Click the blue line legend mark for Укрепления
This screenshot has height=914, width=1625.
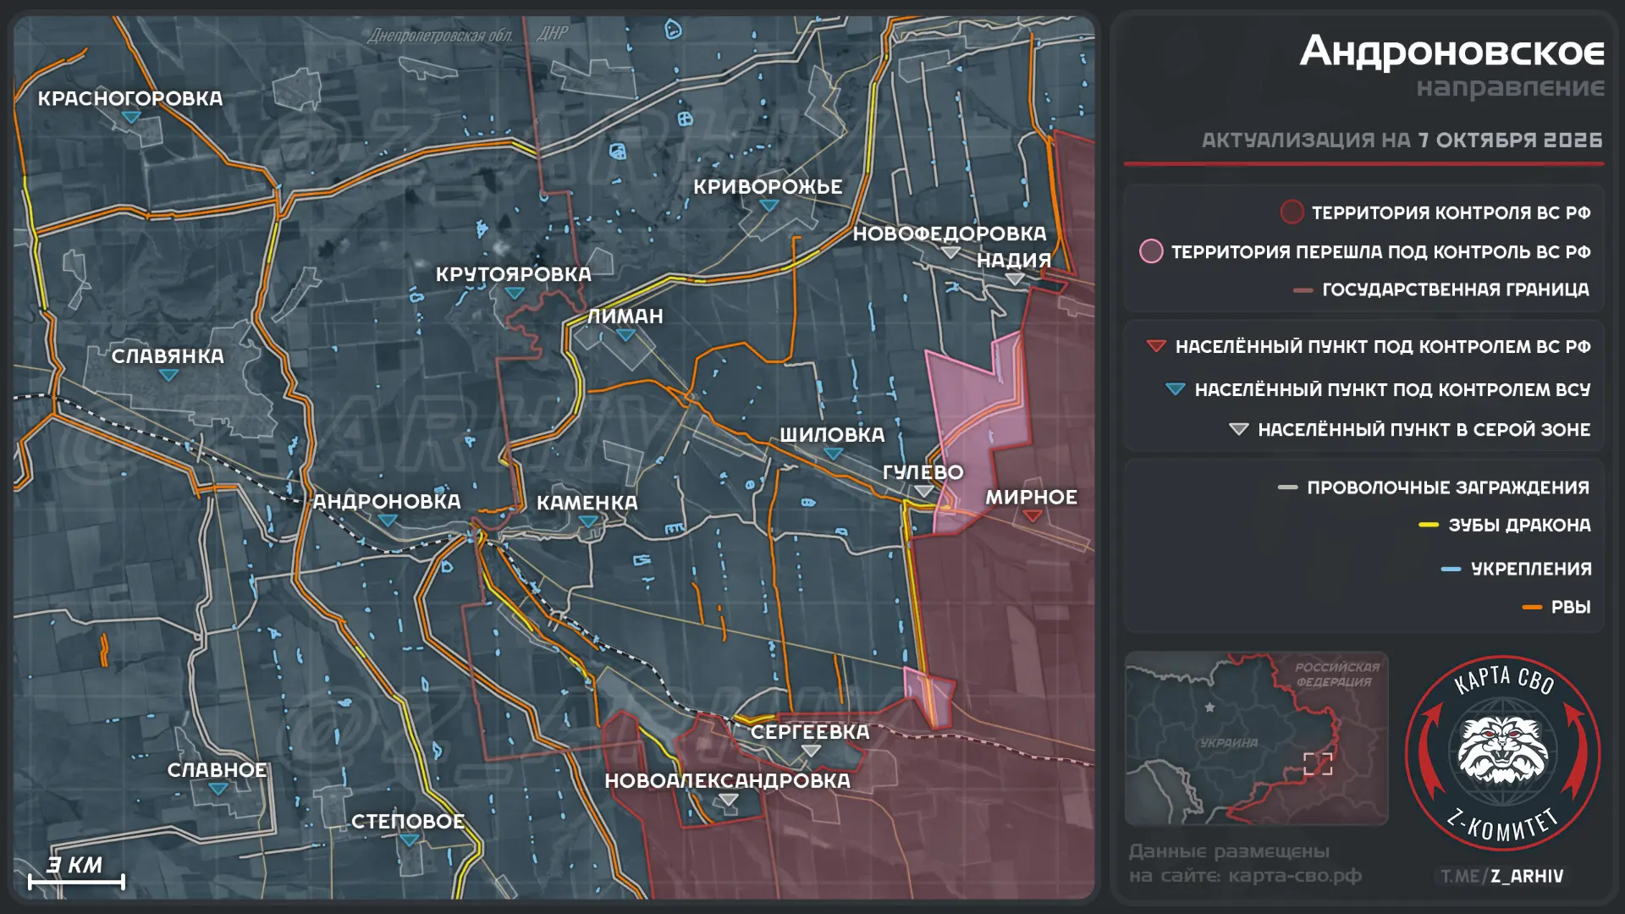(1451, 570)
